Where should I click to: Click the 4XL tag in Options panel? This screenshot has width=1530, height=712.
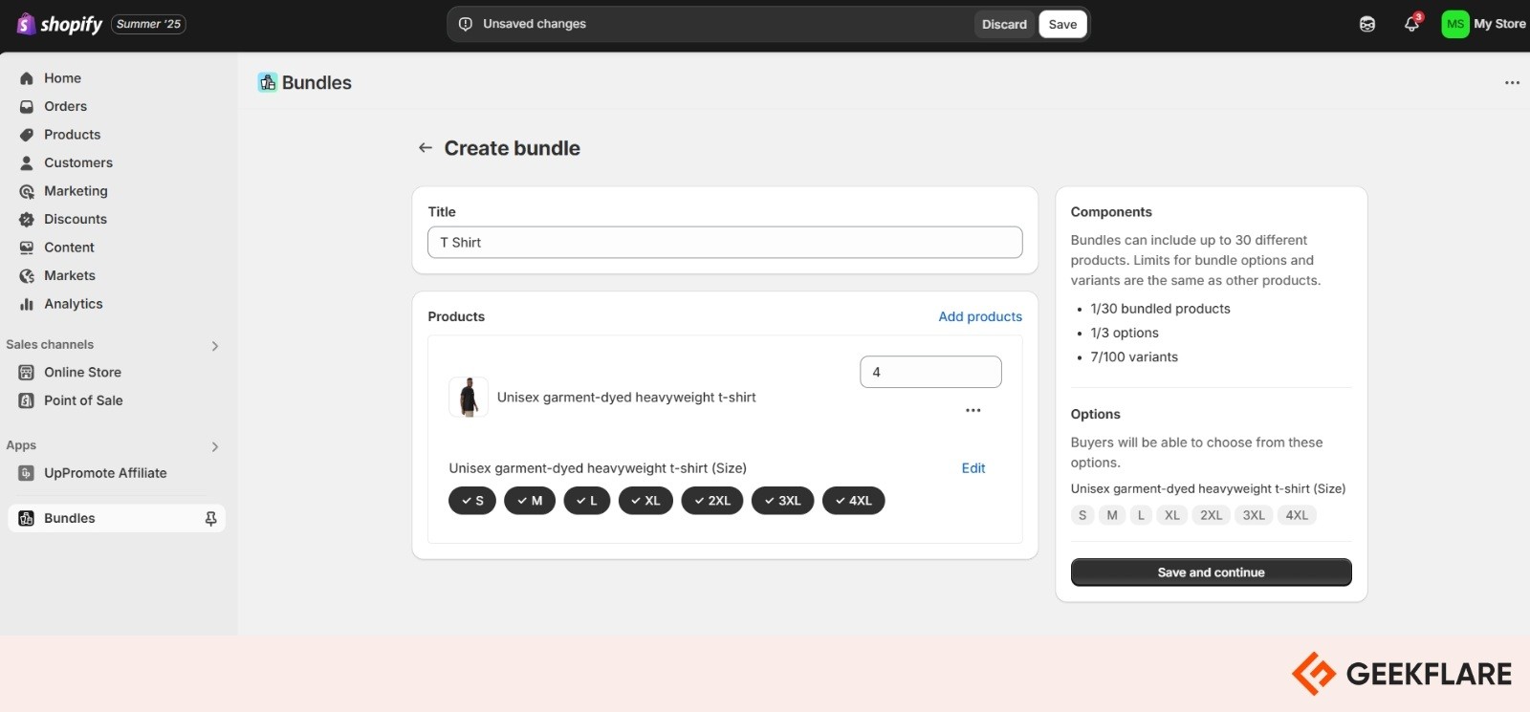1297,516
